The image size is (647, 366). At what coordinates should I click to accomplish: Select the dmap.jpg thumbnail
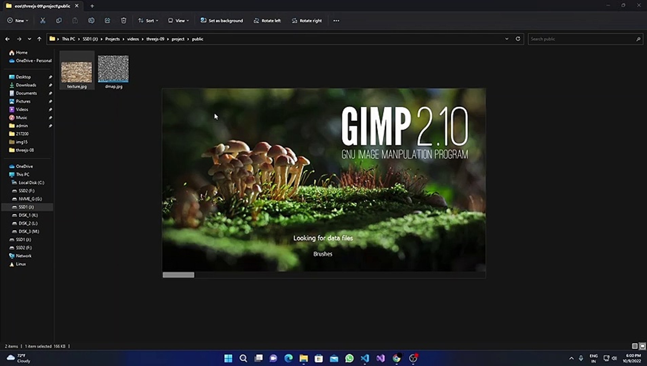pos(113,70)
